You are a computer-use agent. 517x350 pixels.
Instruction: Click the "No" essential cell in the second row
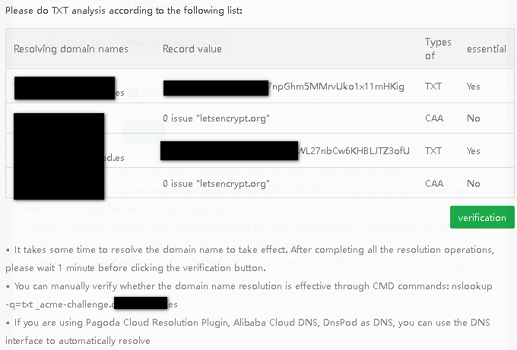tap(474, 118)
